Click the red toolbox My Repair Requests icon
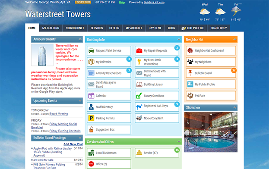Image resolution: width=269 pixels, height=169 pixels. click(x=139, y=51)
